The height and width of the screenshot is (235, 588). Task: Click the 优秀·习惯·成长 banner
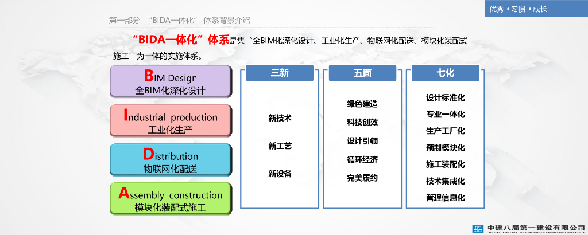point(536,9)
